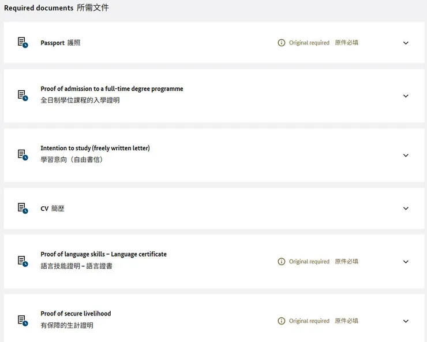This screenshot has width=427, height=342.
Task: Click the info icon in the Passport row
Action: [x=282, y=43]
